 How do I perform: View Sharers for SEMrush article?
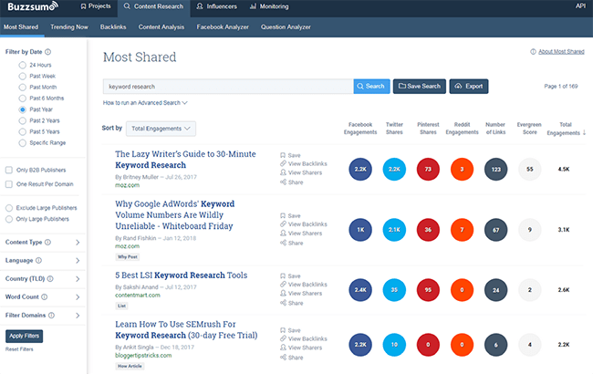point(301,348)
